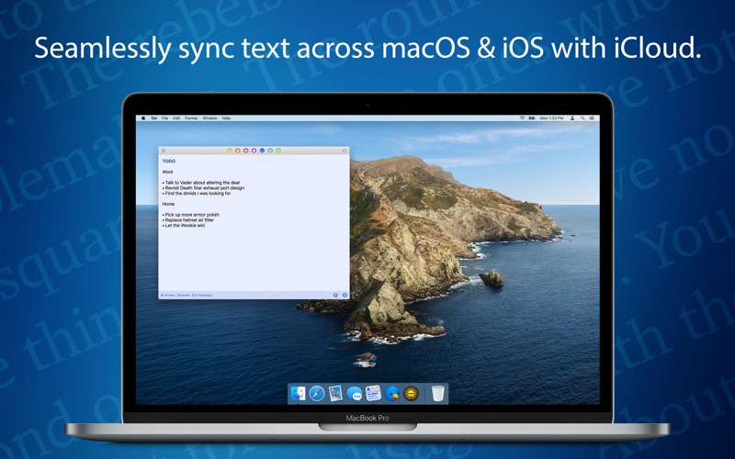This screenshot has width=735, height=459.
Task: Open Twitterrific bird icon in Dock
Action: (392, 394)
